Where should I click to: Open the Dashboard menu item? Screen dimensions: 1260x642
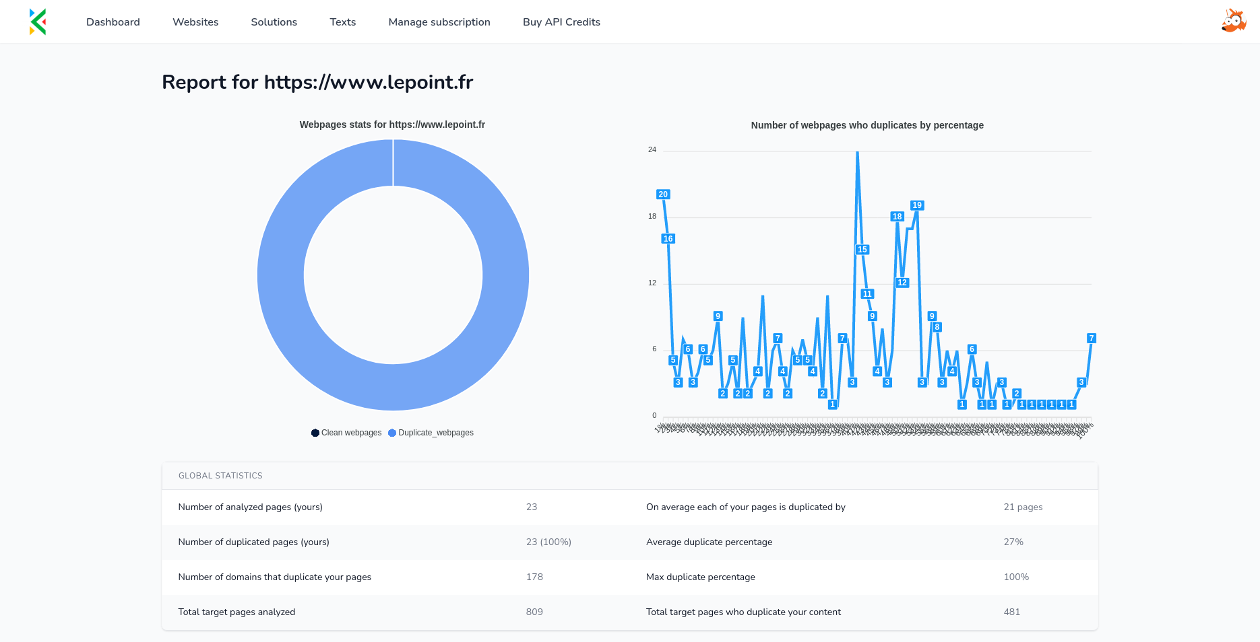coord(113,22)
